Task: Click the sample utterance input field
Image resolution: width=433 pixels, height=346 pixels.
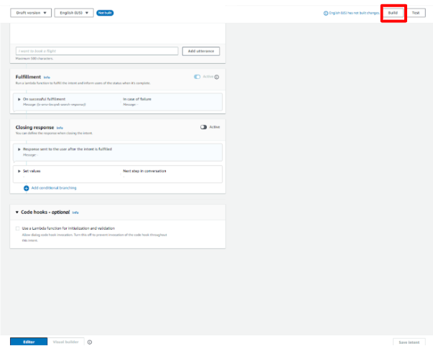Action: click(97, 51)
